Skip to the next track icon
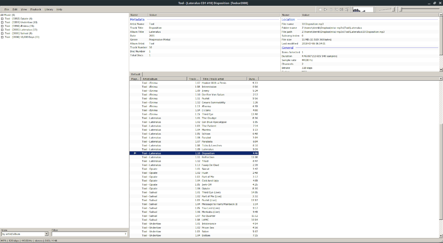Screen dimensions: 443x243 click(x=341, y=9)
